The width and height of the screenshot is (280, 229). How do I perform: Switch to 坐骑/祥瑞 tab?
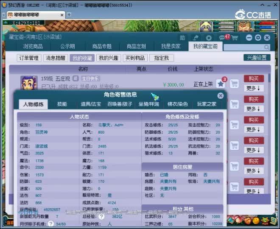click(149, 104)
